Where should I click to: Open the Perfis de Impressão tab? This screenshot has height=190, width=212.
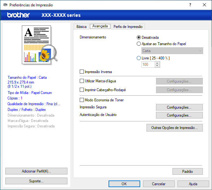(128, 27)
